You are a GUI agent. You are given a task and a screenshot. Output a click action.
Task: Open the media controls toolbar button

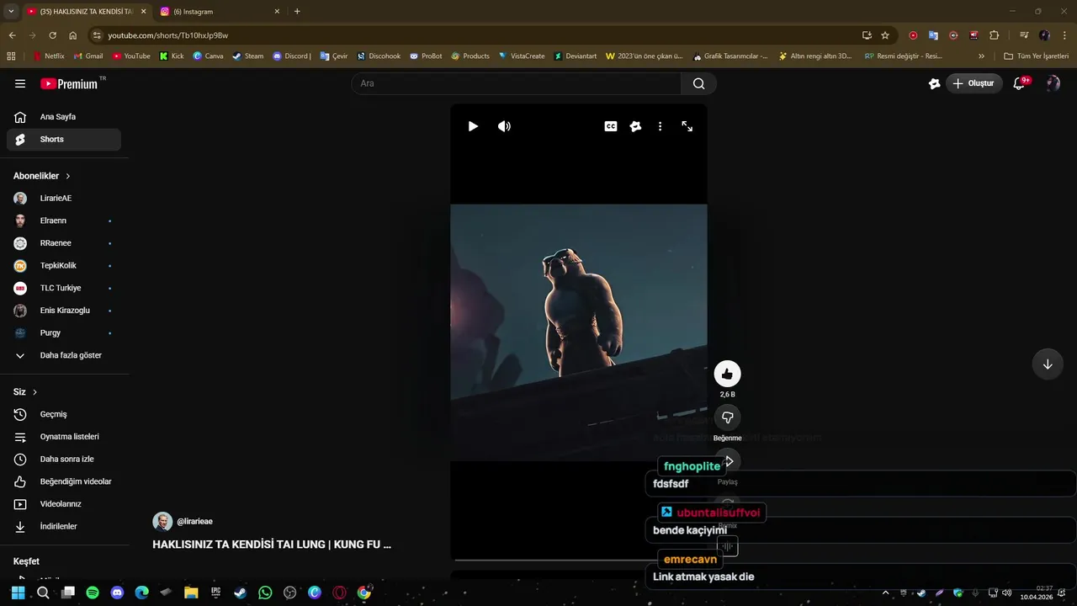click(1024, 35)
